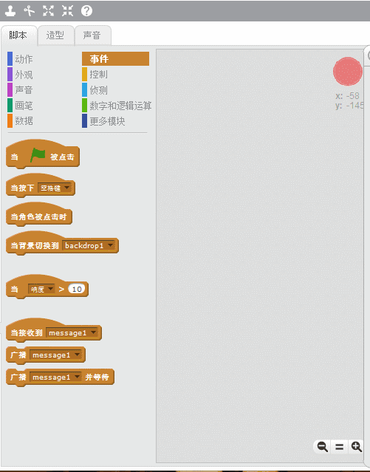Open backdrop1 dropdown in 当背景切换到 block
This screenshot has width=370, height=472.
(x=89, y=246)
